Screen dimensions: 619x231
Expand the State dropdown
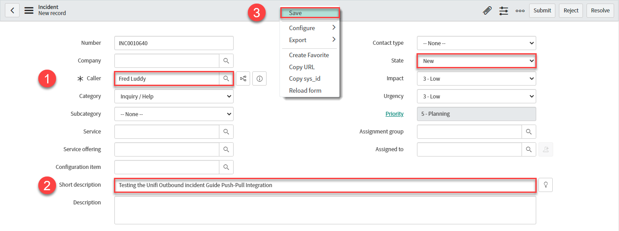pyautogui.click(x=476, y=61)
